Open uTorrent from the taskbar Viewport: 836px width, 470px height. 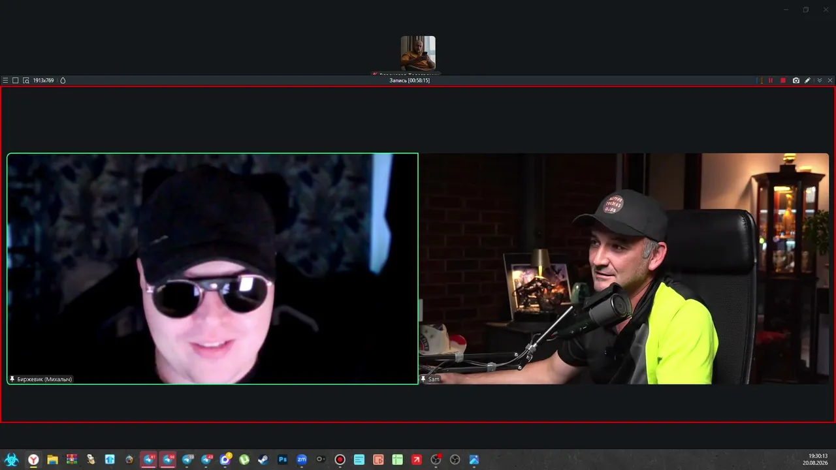(244, 460)
